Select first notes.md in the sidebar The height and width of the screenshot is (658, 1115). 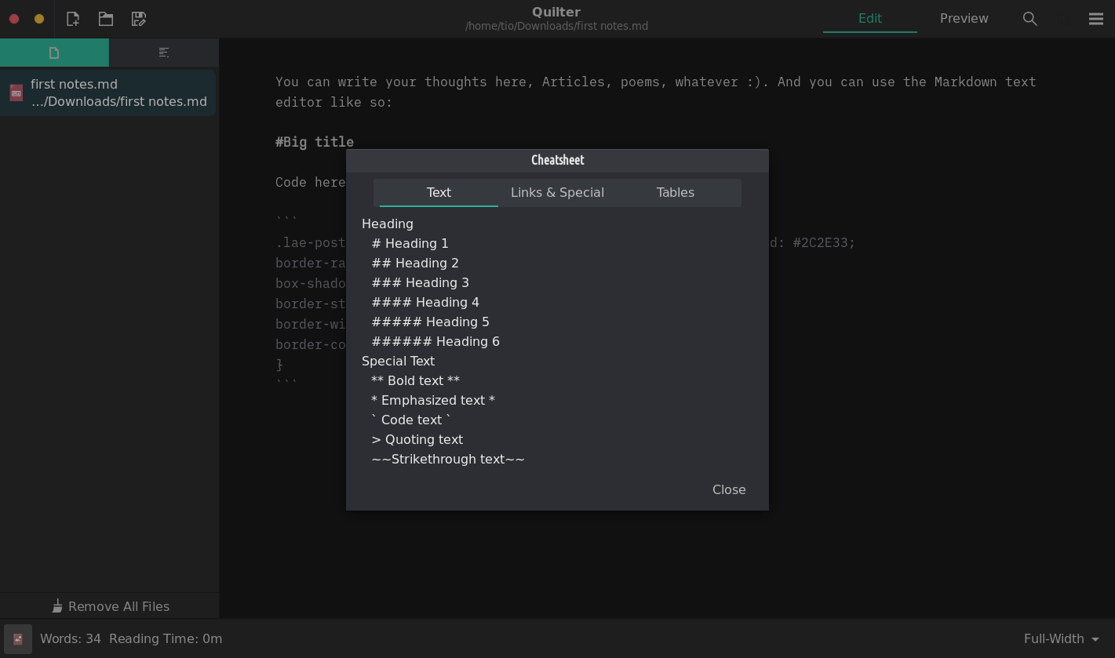(x=108, y=93)
